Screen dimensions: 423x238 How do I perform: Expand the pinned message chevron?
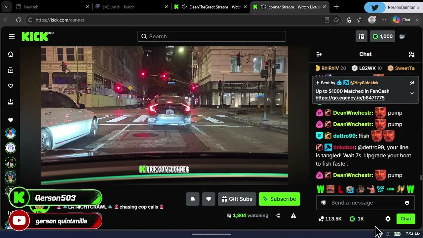(x=412, y=94)
